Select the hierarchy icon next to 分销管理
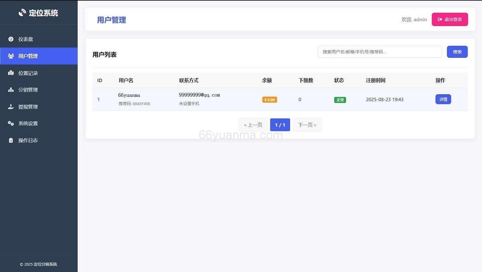This screenshot has width=482, height=272. click(11, 90)
